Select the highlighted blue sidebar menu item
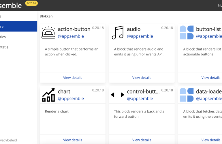Image resolution: width=222 pixels, height=144 pixels. pyautogui.click(x=18, y=27)
